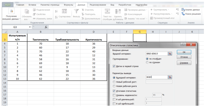
Task: Toggle Фильтр funnel
Action: (76, 14)
